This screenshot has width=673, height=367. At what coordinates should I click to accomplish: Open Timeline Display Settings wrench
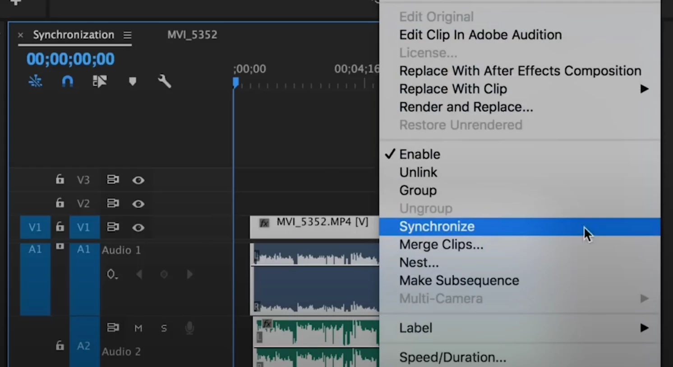tap(165, 82)
